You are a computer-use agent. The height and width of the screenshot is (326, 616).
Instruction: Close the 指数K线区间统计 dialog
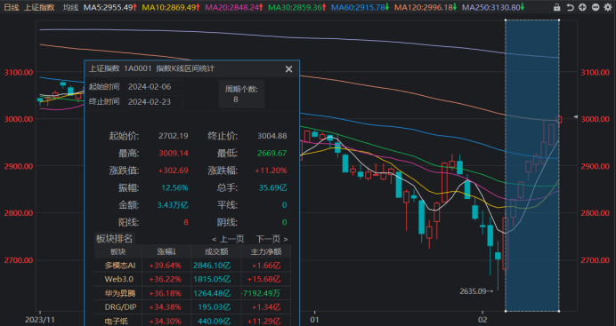pyautogui.click(x=288, y=69)
